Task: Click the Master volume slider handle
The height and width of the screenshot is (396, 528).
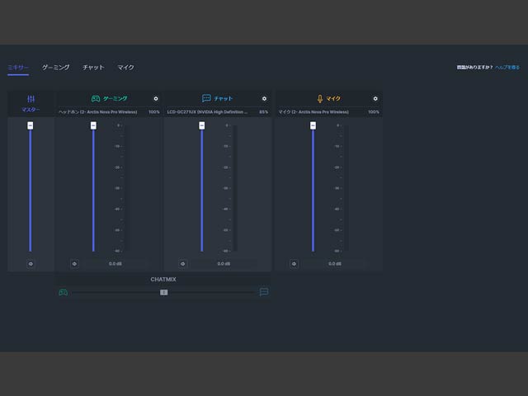Action: pos(31,125)
